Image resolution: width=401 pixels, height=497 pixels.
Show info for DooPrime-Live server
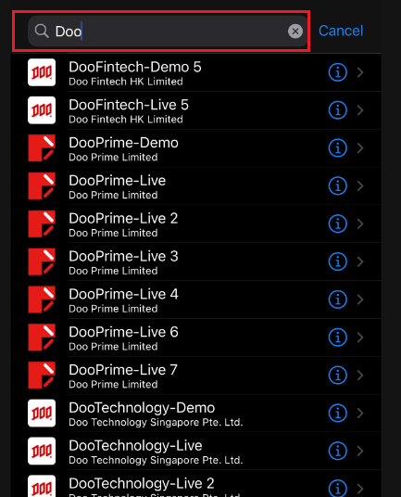(x=338, y=185)
